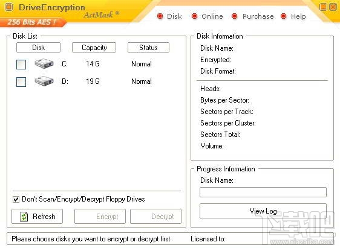Click the View Log button
340x248 pixels.
263,211
